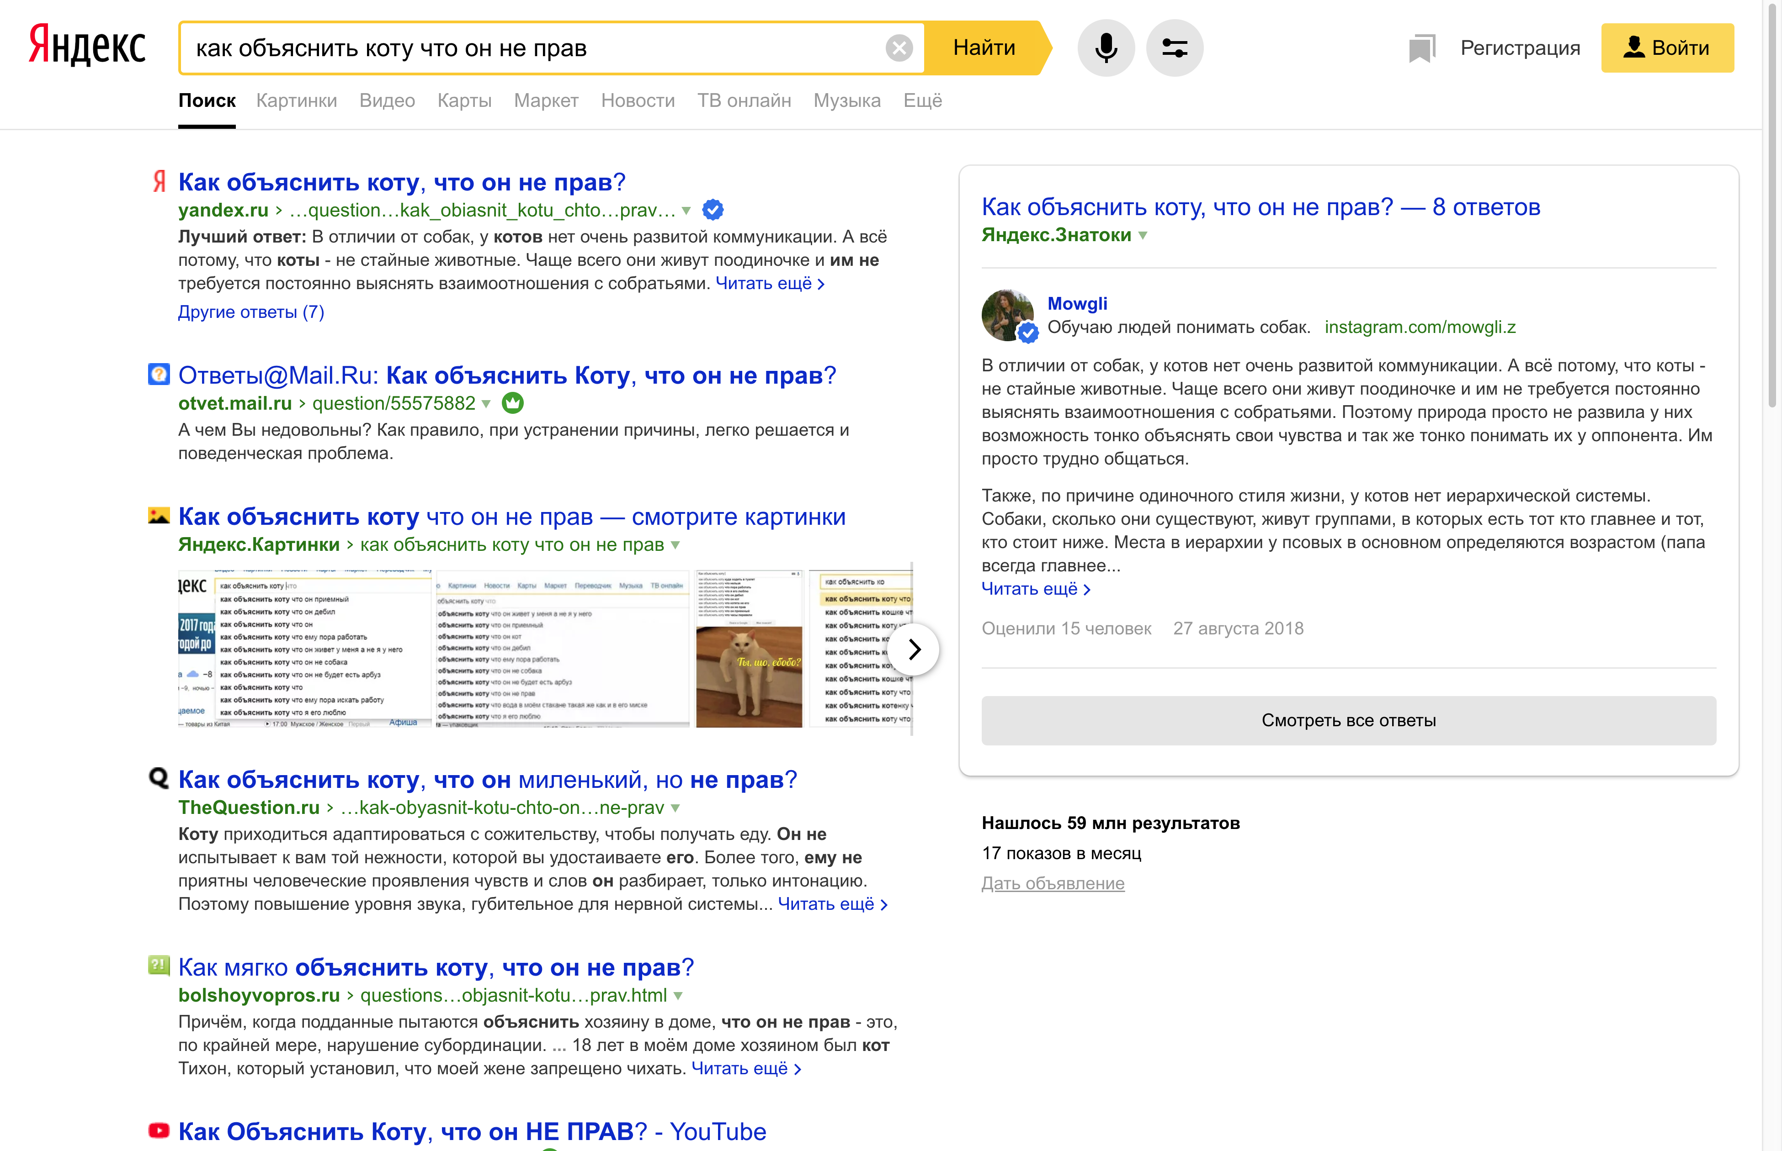
Task: Clear the search query with the X icon
Action: coord(899,48)
